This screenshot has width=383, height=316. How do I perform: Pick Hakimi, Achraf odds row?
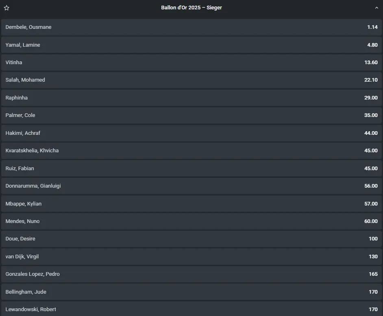coord(191,133)
